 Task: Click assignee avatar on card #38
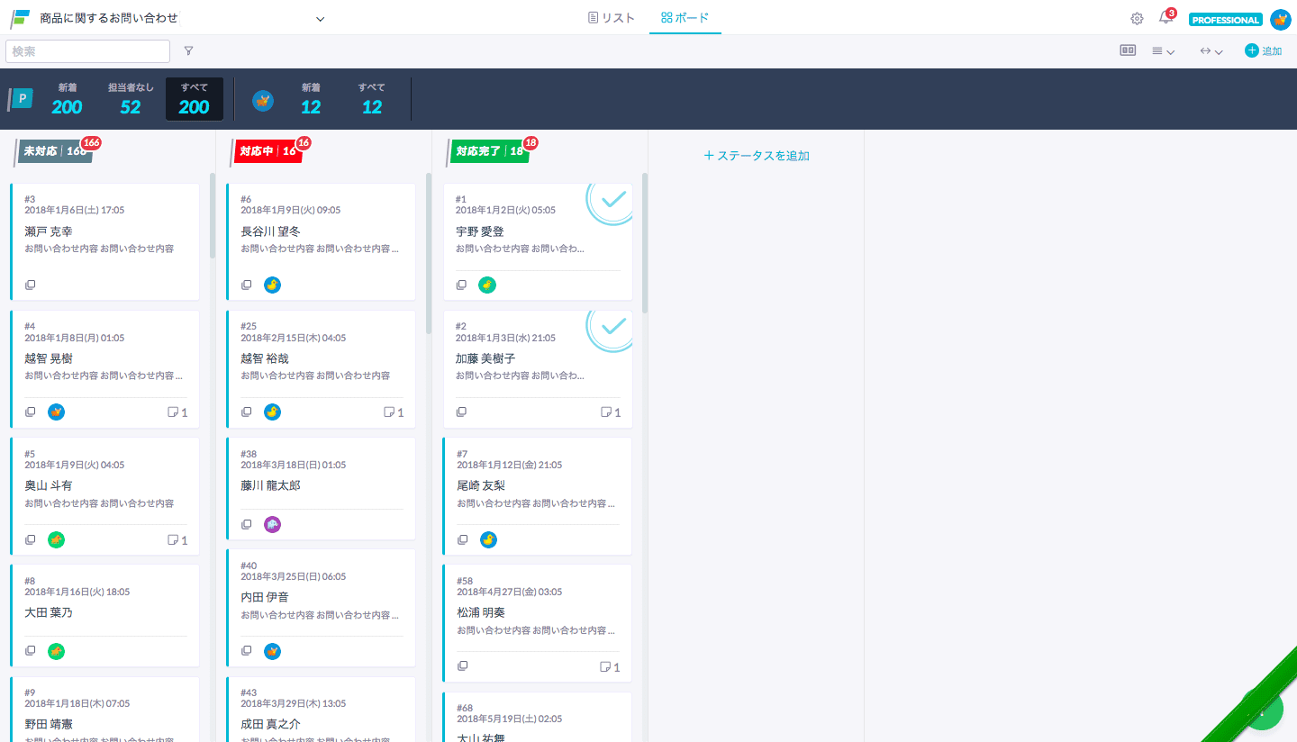[272, 524]
